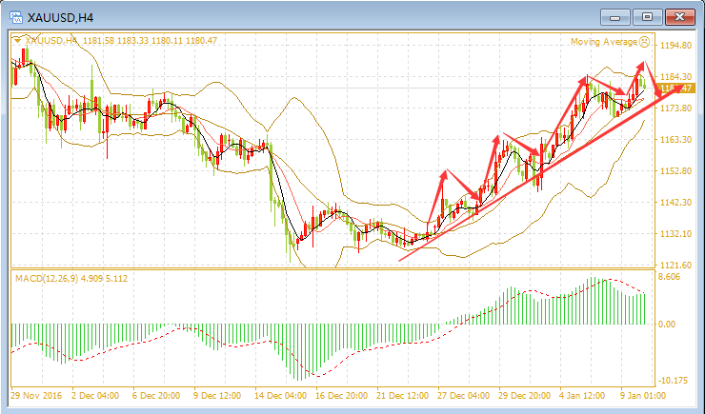Click the -10.175 MACD scale value

pyautogui.click(x=673, y=381)
